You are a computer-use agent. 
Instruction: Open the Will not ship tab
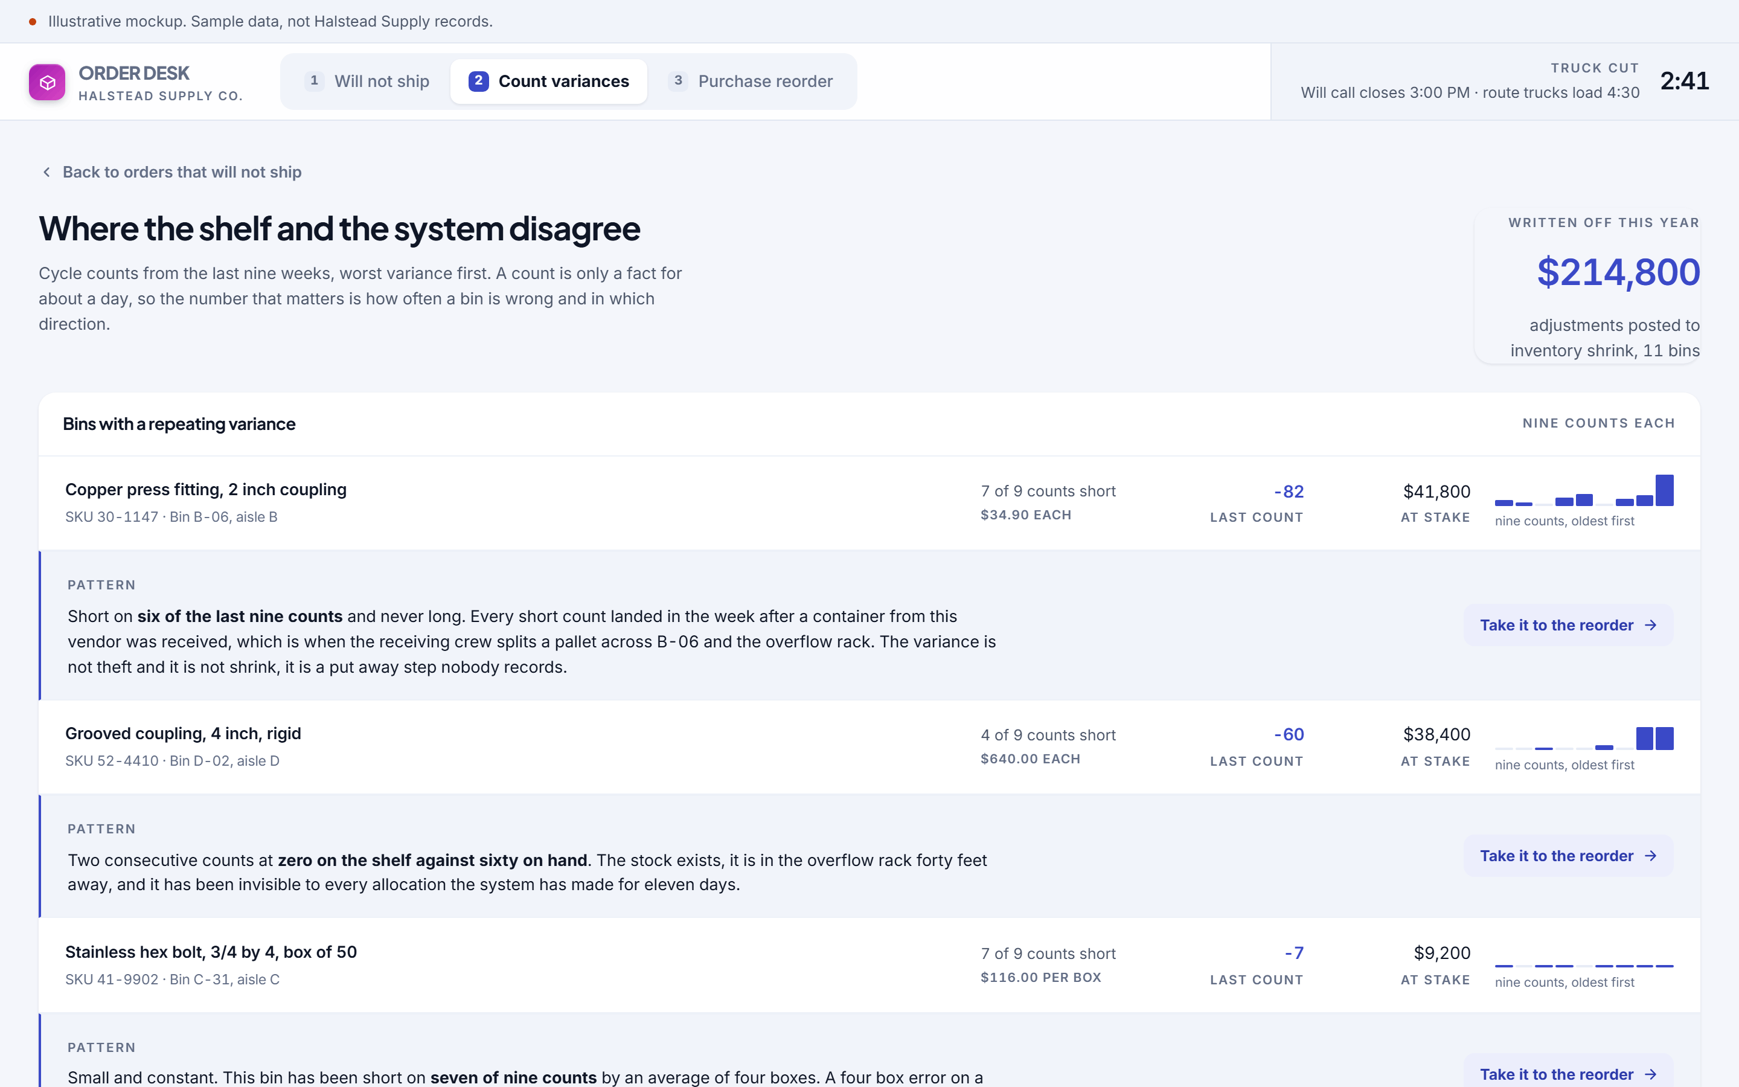click(367, 82)
